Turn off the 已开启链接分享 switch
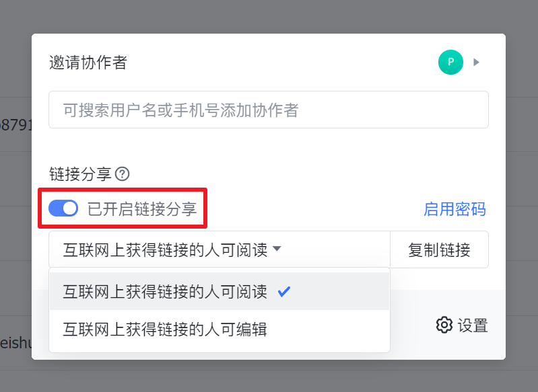538x392 pixels. click(x=63, y=208)
